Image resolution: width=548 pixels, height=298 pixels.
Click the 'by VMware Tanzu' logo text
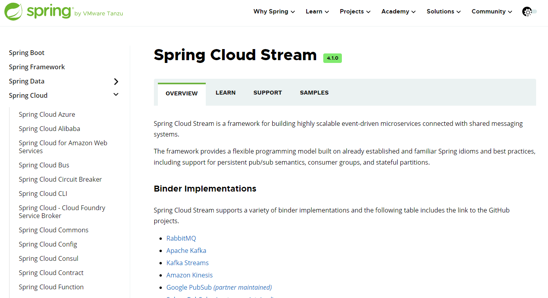(x=99, y=13)
